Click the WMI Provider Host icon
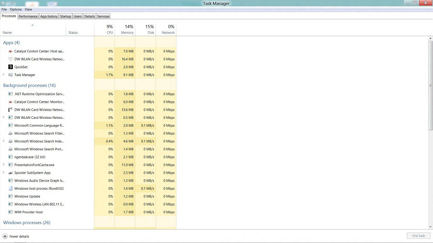 10,212
